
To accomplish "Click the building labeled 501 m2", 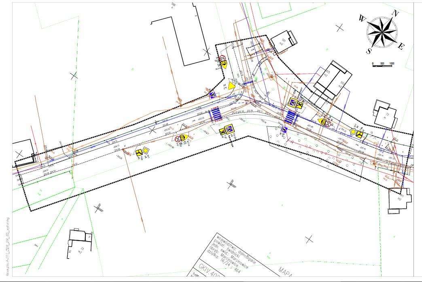I will (x=284, y=42).
